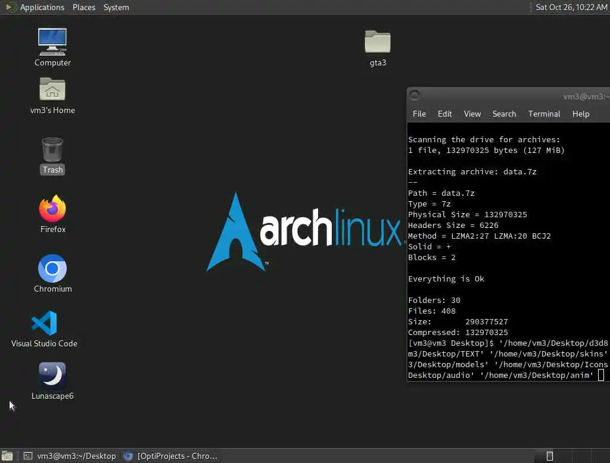This screenshot has height=463, width=610.
Task: Click the terminal window menu icon in title bar
Action: [x=415, y=95]
